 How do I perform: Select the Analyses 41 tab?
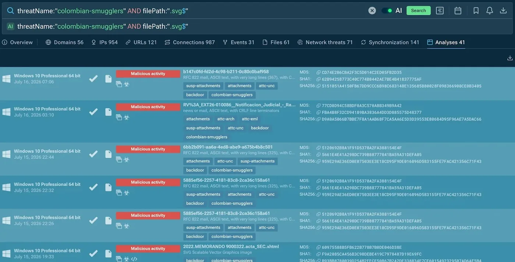point(446,42)
